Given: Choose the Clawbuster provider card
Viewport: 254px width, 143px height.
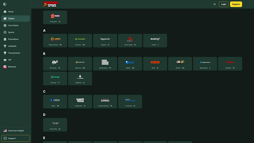Looking at the screenshot, I should pyautogui.click(x=80, y=102).
